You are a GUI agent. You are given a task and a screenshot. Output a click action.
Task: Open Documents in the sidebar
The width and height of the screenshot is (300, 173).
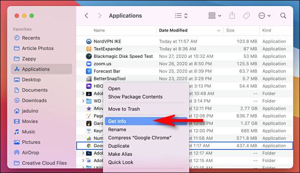(42, 90)
